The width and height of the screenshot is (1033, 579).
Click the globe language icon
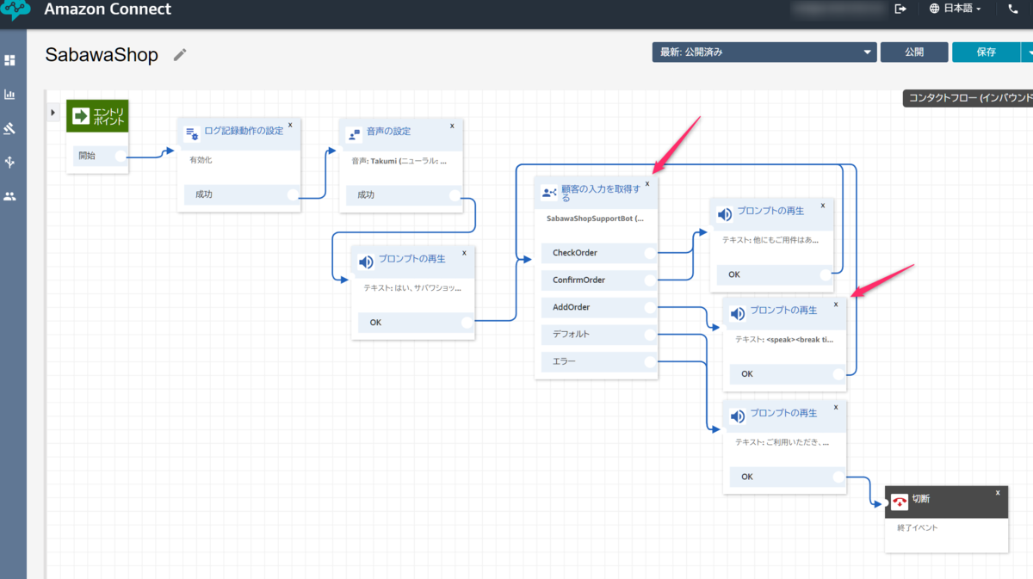[935, 9]
